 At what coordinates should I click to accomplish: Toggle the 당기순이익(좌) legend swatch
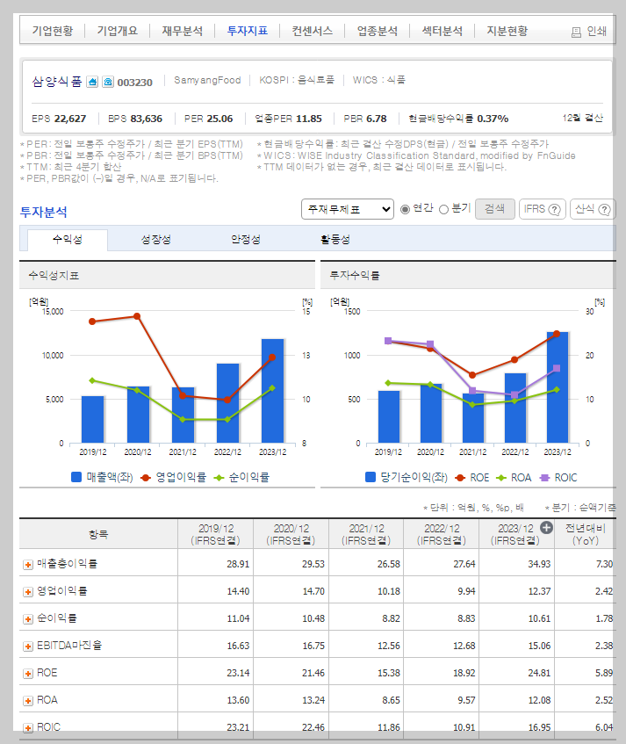(x=371, y=477)
